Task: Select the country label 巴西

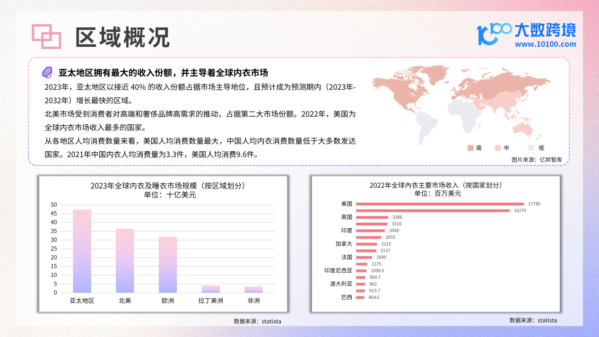Action: (x=347, y=297)
